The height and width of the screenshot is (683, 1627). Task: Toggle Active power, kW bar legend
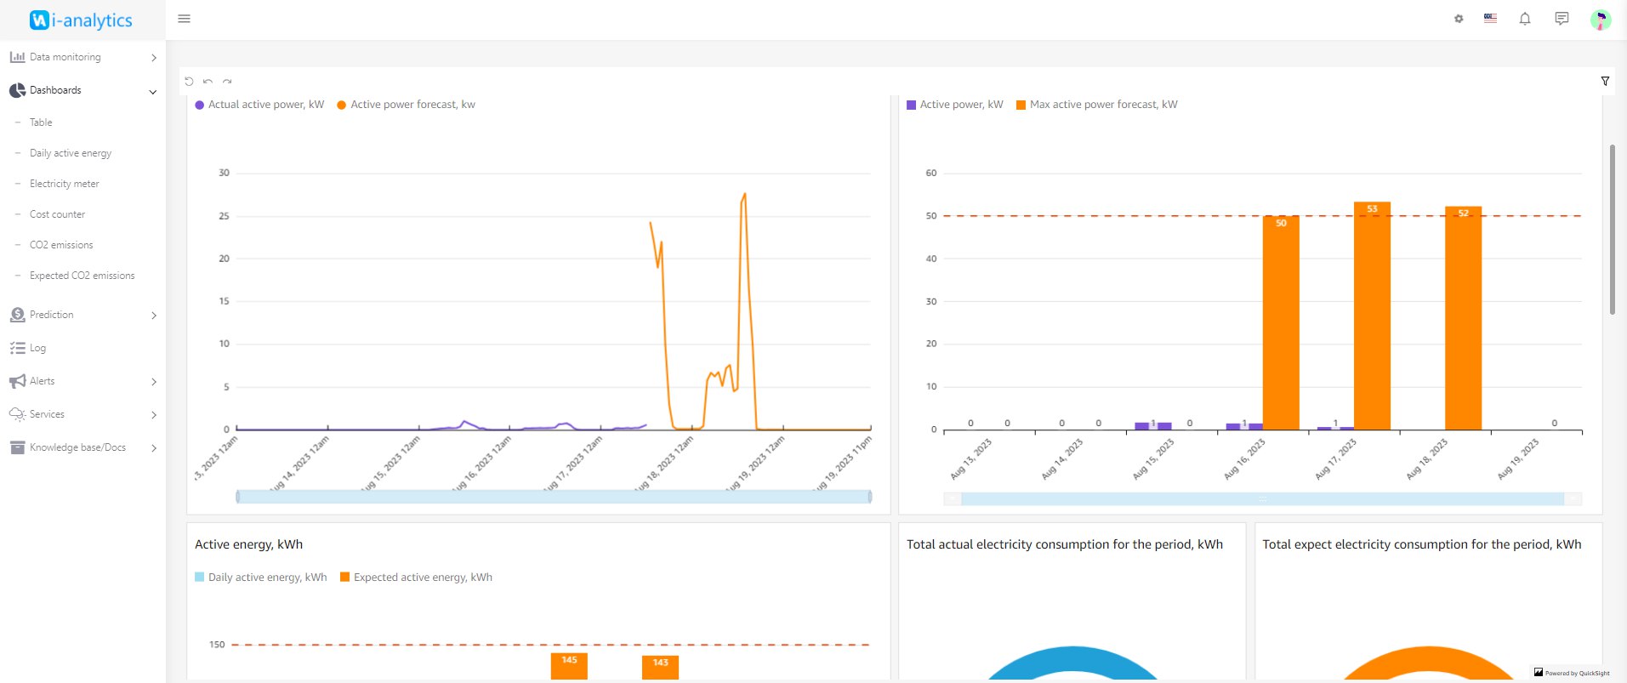(x=954, y=105)
